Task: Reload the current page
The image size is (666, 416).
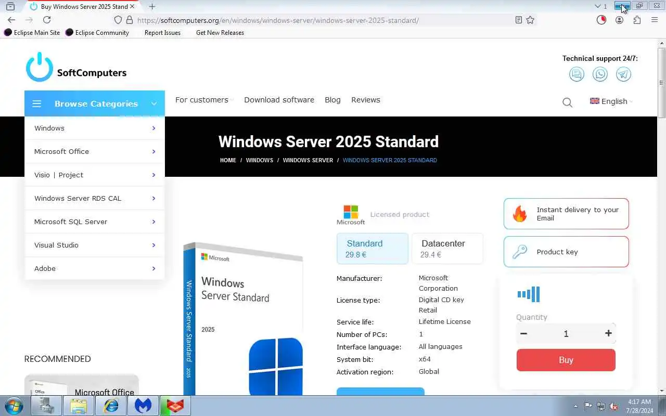Action: coord(47,20)
